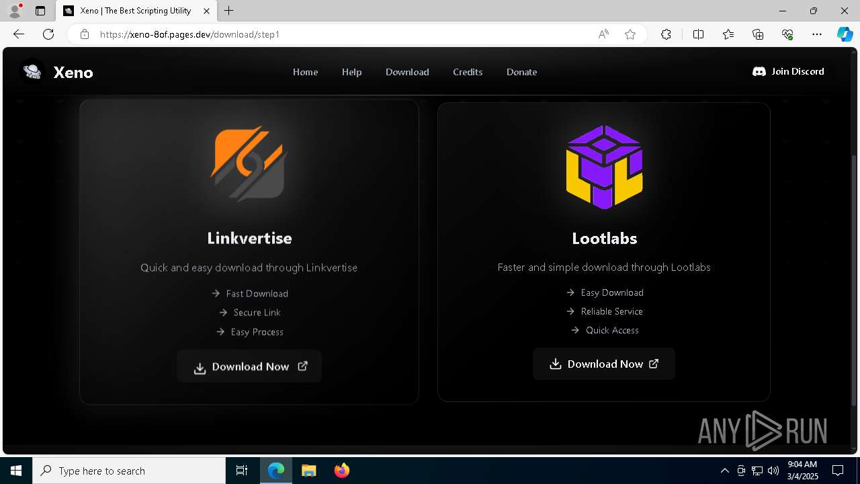This screenshot has height=484, width=860.
Task: Click the Lootlabs purple cube logo
Action: (x=604, y=167)
